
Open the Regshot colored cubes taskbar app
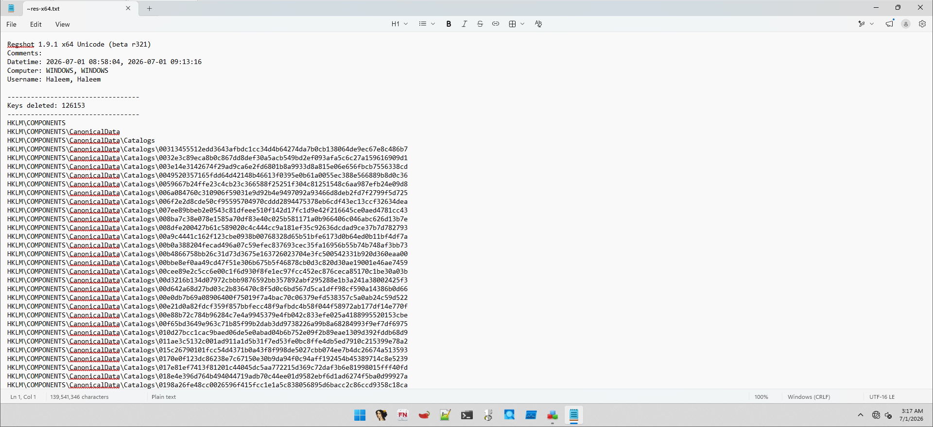coord(552,415)
